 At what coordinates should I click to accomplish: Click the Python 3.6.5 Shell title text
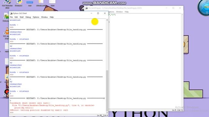point(20,13)
